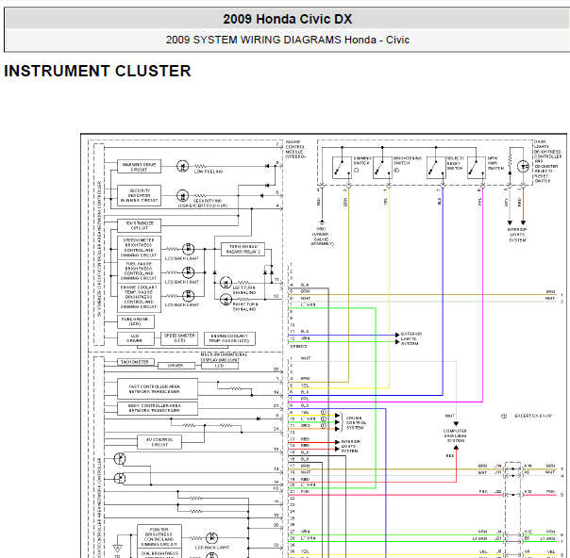
Task: Click the Left Turn Signal Ind LED symbol
Action: (x=226, y=283)
